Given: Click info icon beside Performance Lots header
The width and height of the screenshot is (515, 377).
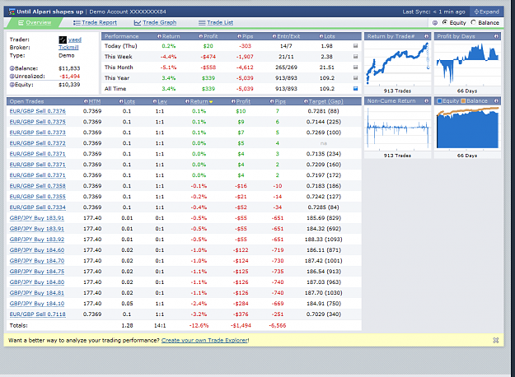Looking at the screenshot, I should tap(321, 36).
